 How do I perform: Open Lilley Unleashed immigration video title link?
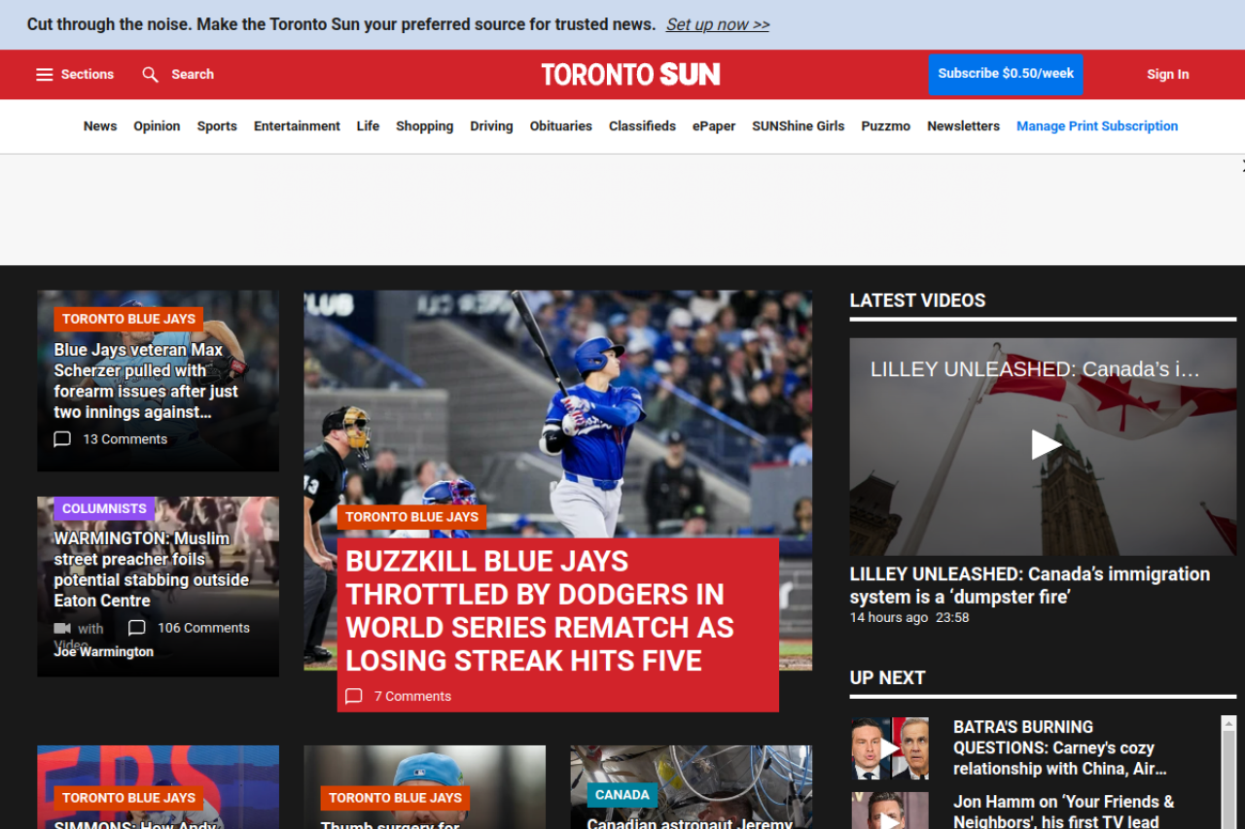[1030, 585]
